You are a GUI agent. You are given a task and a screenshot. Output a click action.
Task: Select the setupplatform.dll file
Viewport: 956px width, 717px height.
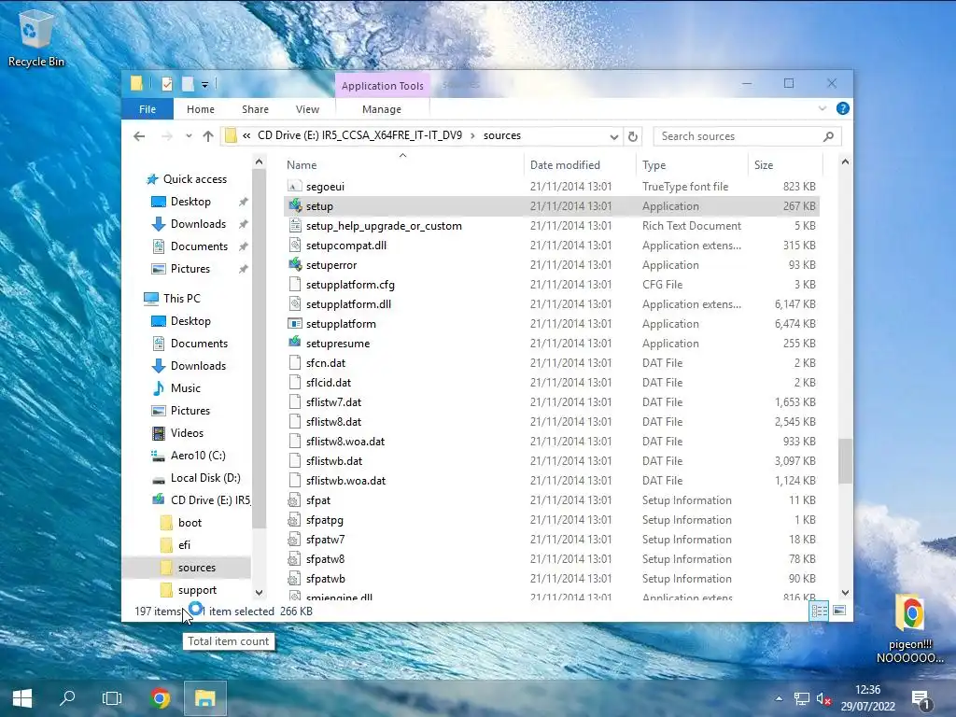(x=551, y=303)
